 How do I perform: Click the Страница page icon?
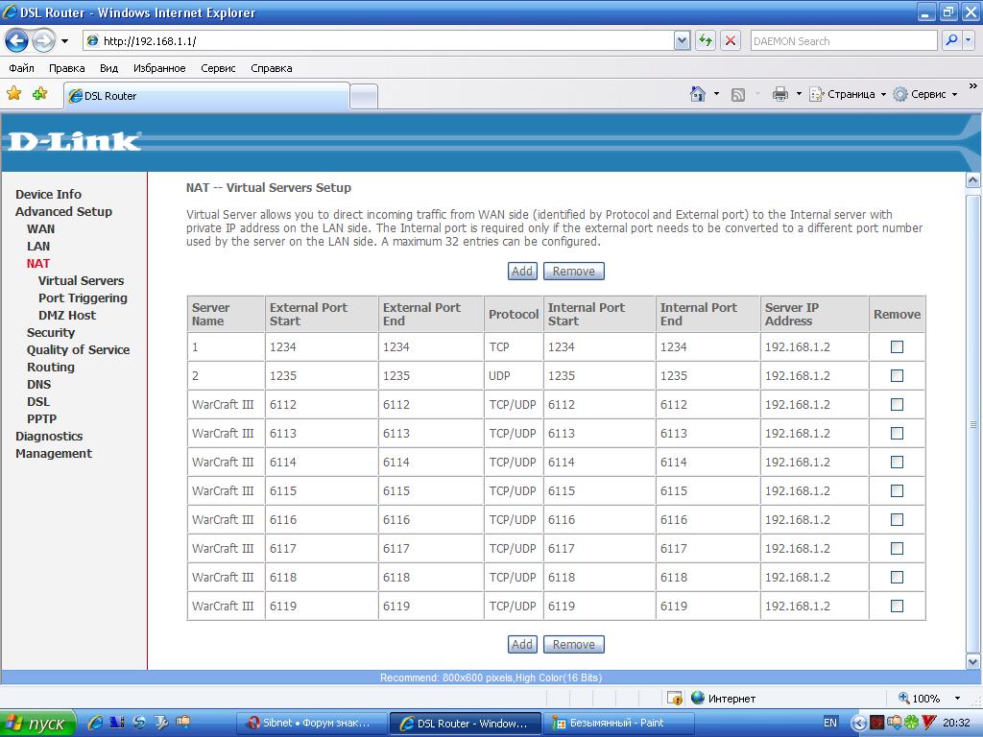coord(816,95)
